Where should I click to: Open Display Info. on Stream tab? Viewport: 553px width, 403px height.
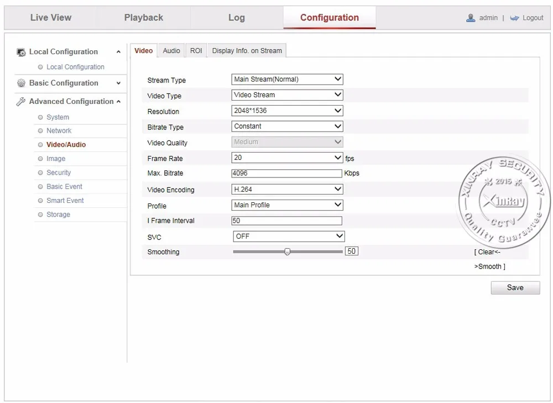coord(247,51)
